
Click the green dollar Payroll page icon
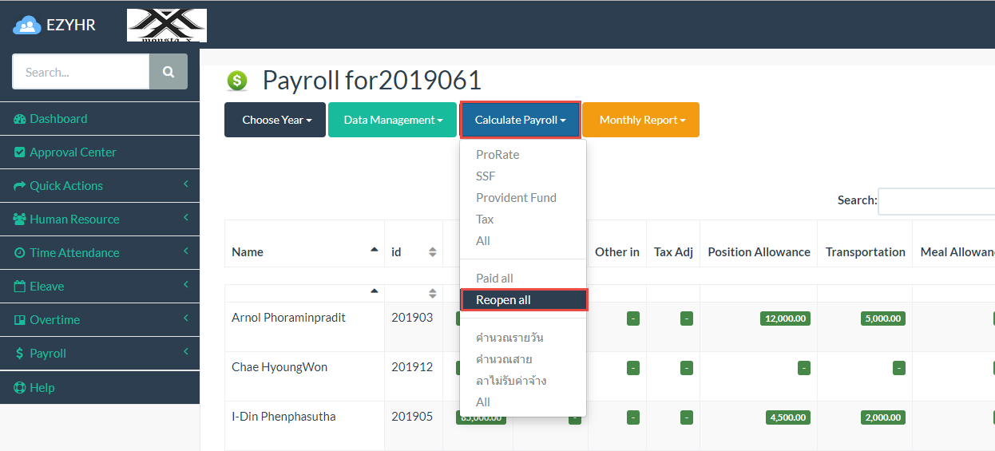237,81
